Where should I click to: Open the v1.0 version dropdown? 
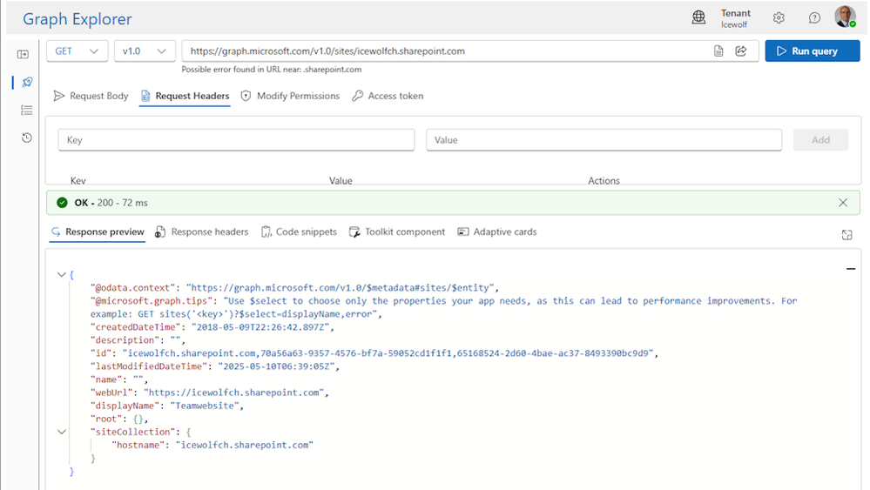(145, 51)
